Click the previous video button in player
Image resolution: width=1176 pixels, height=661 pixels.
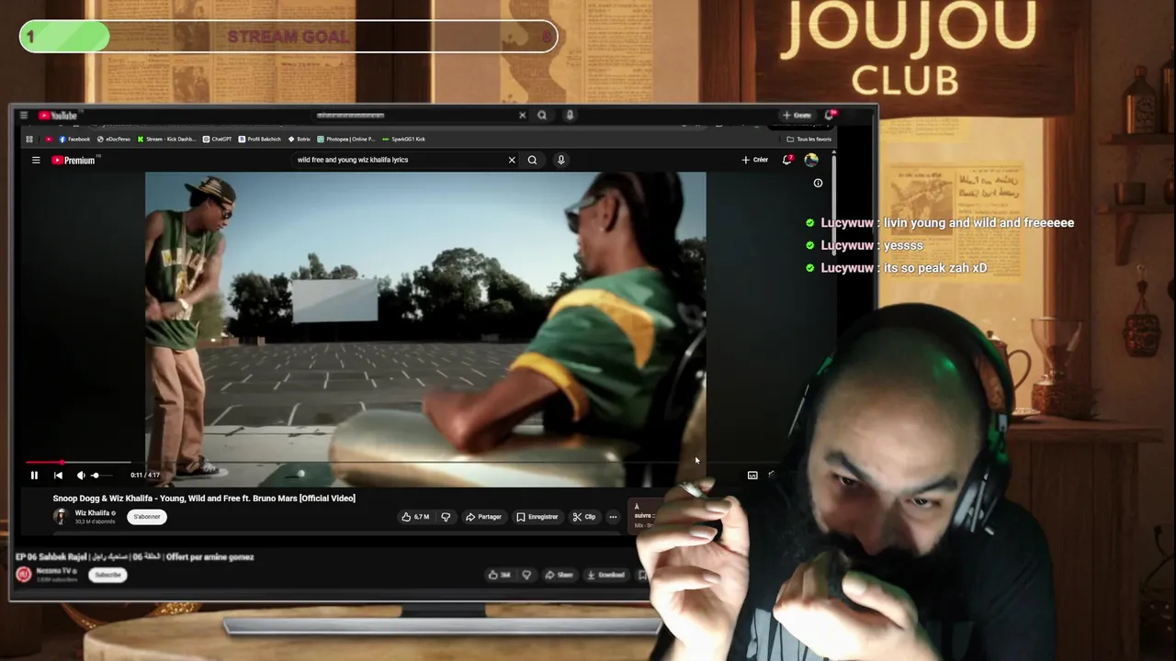tap(58, 475)
